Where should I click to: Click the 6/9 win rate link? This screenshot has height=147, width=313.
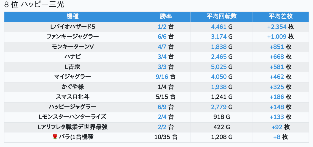pos(162,107)
